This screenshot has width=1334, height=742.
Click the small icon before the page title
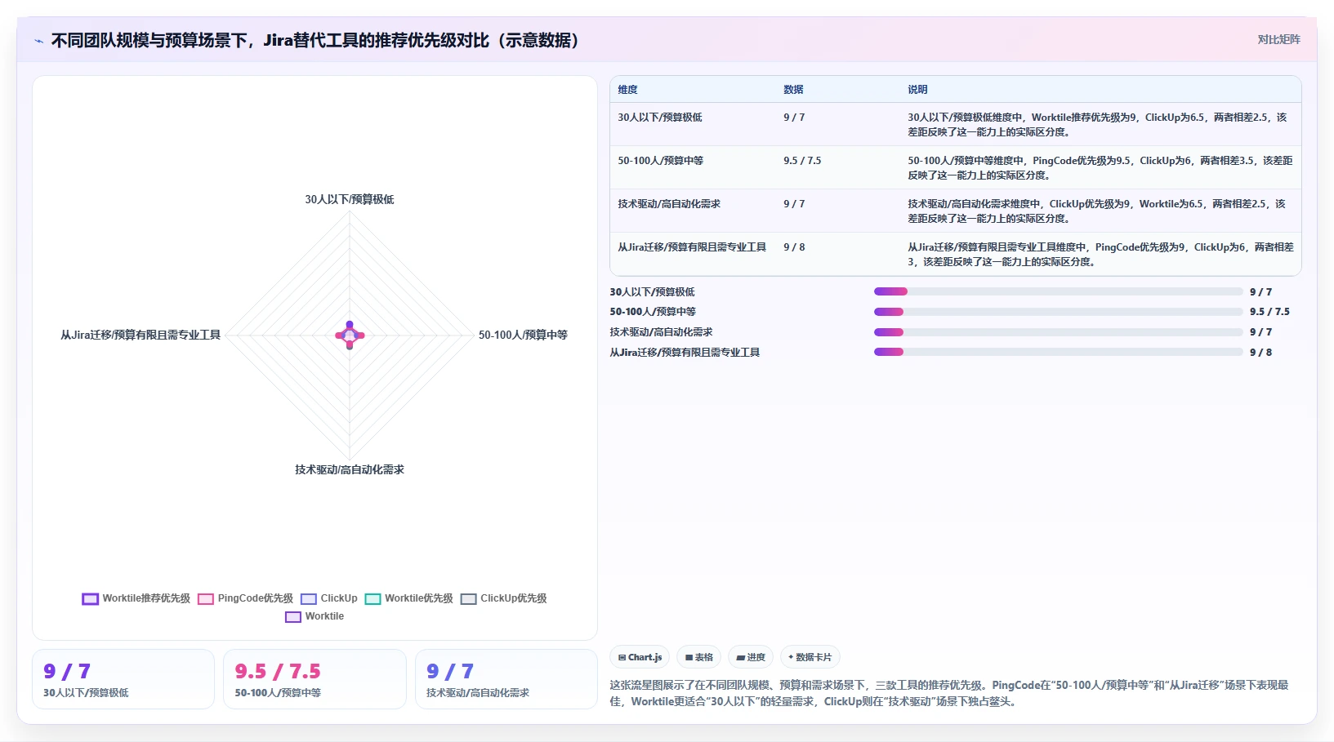(38, 41)
